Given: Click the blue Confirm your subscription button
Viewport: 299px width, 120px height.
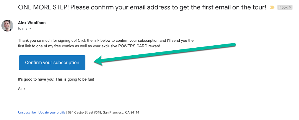Looking at the screenshot, I should tap(52, 63).
